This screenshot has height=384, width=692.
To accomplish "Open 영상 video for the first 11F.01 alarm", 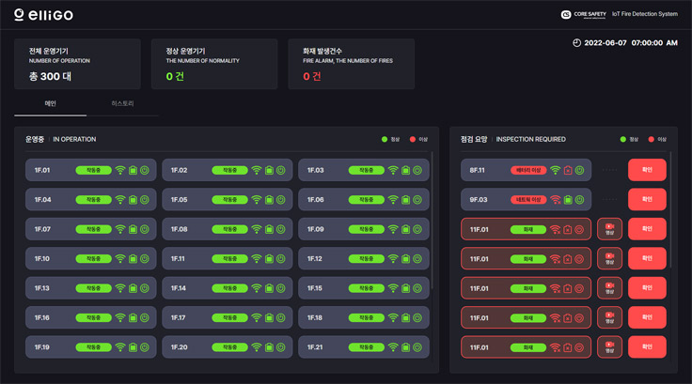I will (x=609, y=229).
